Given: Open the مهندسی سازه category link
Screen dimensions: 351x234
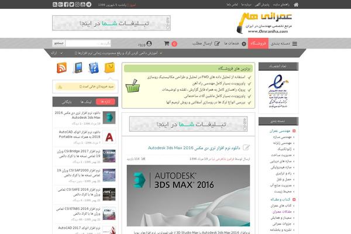Looking at the screenshot, I should [282, 137].
